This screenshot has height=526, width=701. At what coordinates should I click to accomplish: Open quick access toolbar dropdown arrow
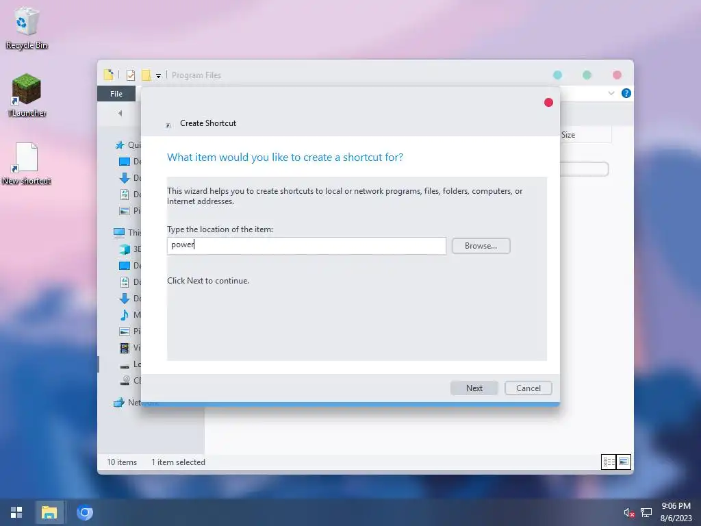click(x=158, y=75)
